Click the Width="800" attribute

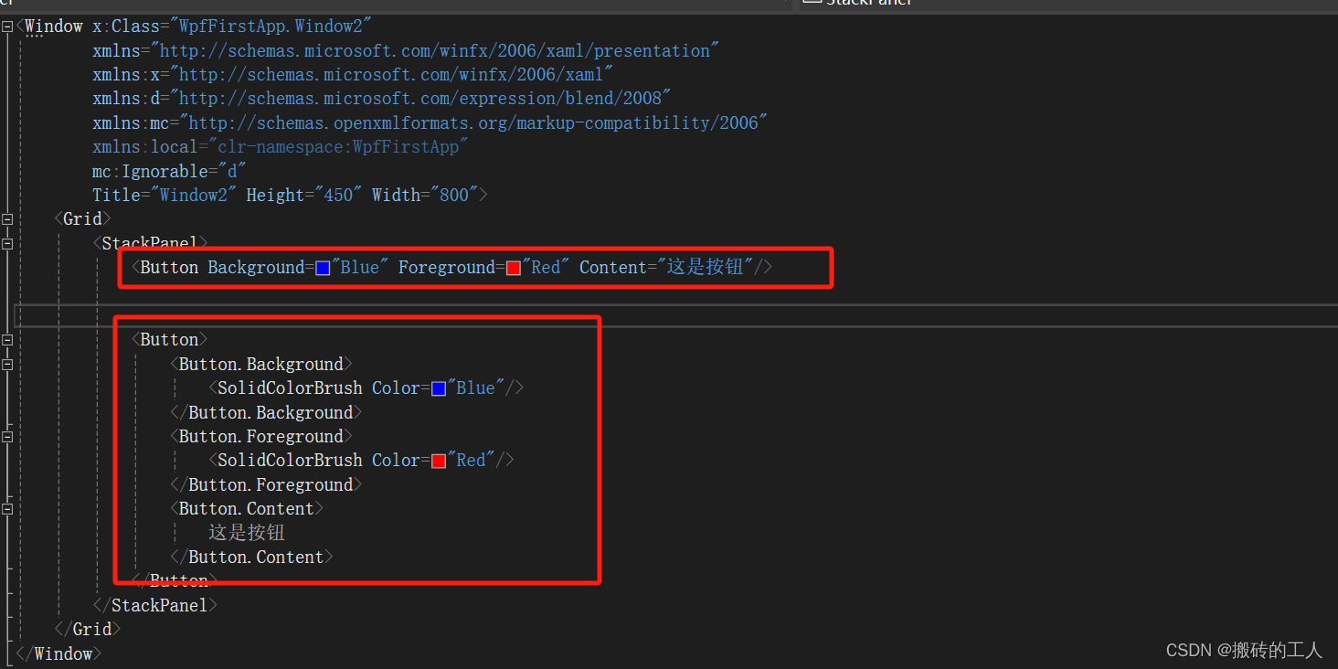(x=425, y=196)
